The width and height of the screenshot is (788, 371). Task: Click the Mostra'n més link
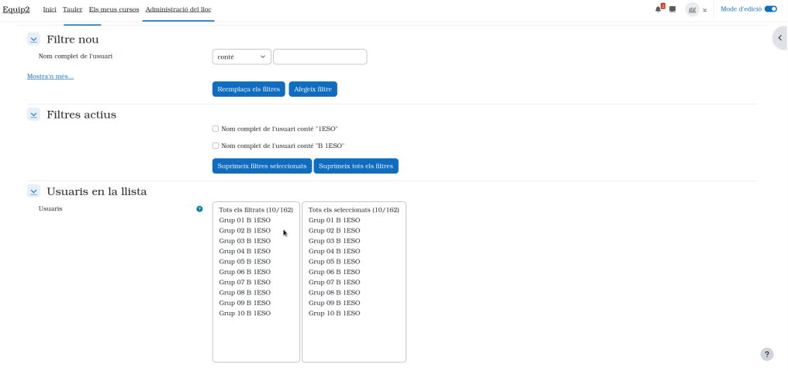point(50,77)
